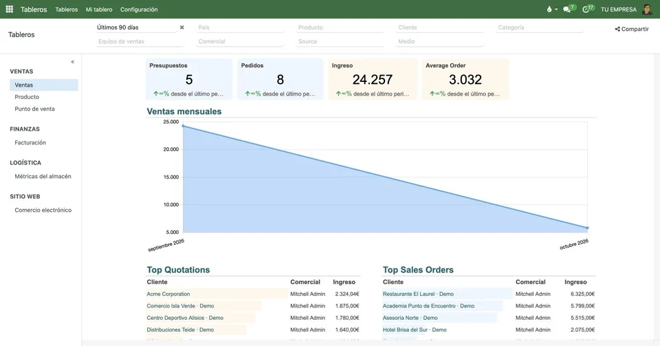Screen dimensions: 660x346
Task: Click the Tableros app title
Action: [x=34, y=9]
